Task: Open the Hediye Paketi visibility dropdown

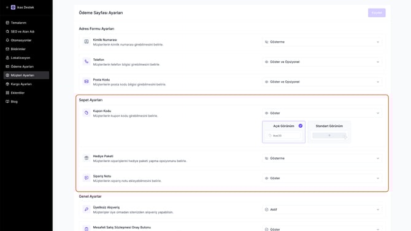Action: [x=322, y=159]
